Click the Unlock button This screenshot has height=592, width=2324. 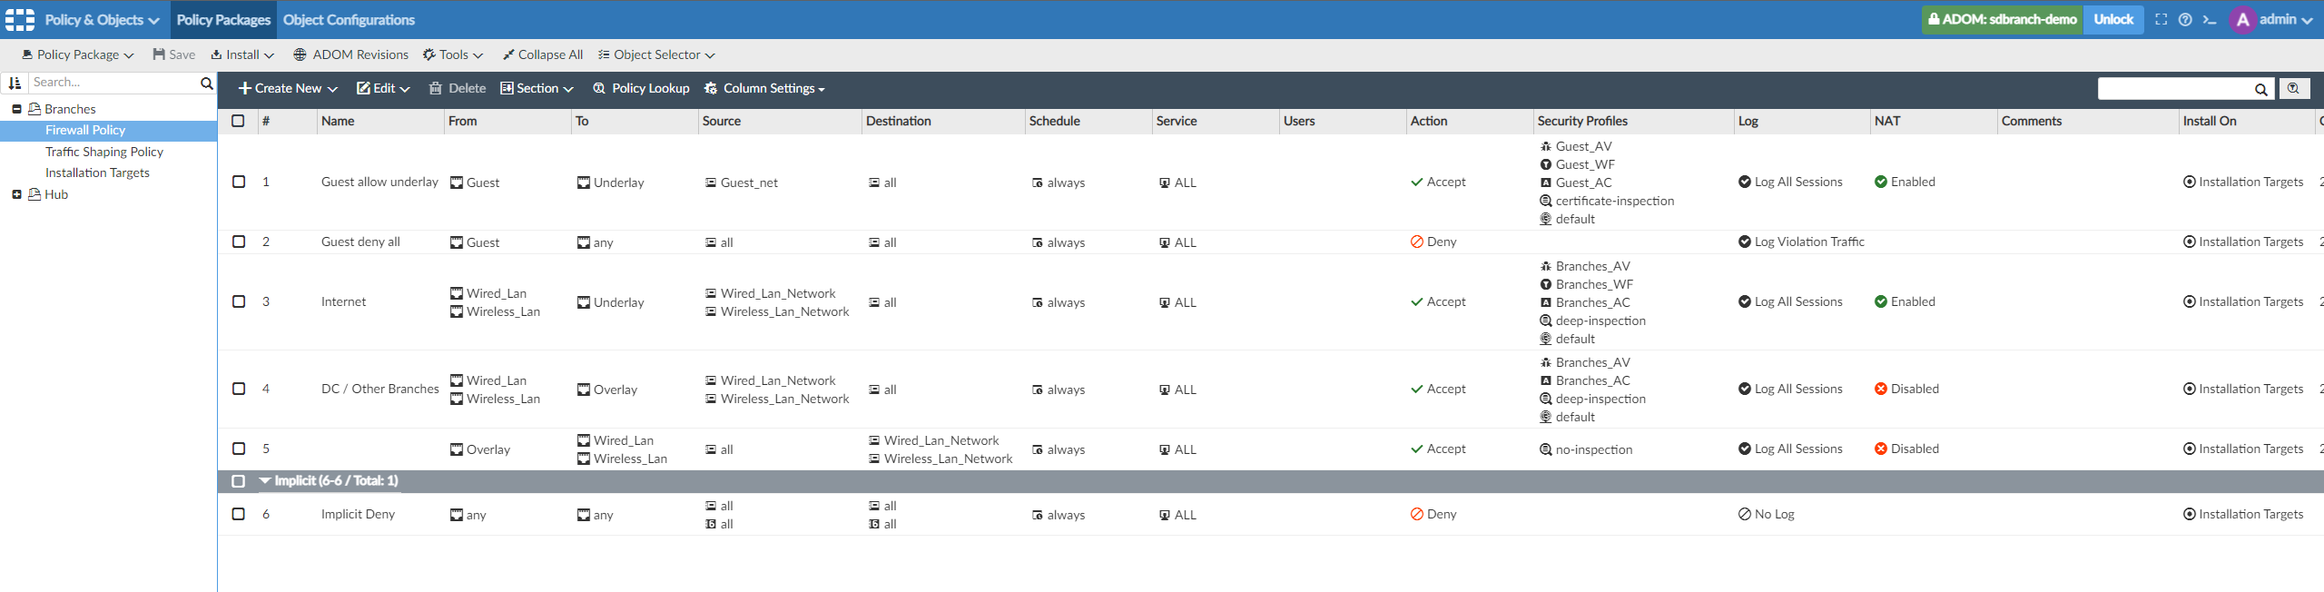pos(2113,19)
